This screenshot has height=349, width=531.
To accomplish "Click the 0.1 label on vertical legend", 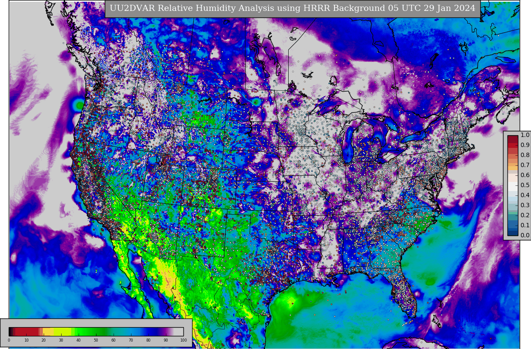I will click(525, 225).
